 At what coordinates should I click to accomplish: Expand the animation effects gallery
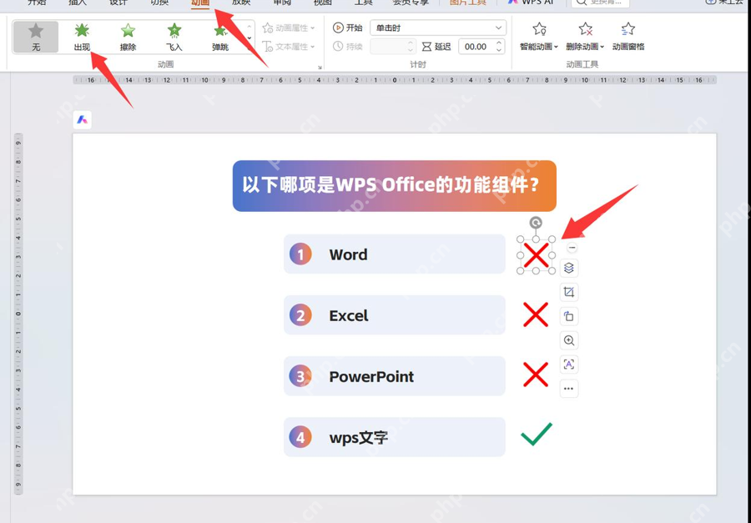249,48
